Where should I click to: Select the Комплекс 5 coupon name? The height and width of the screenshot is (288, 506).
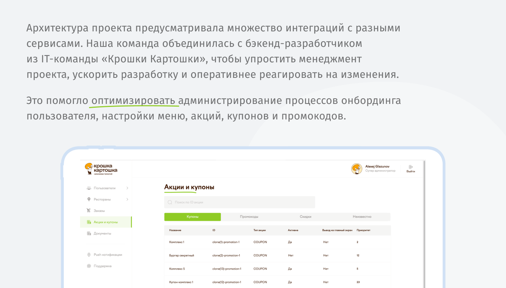pyautogui.click(x=177, y=269)
